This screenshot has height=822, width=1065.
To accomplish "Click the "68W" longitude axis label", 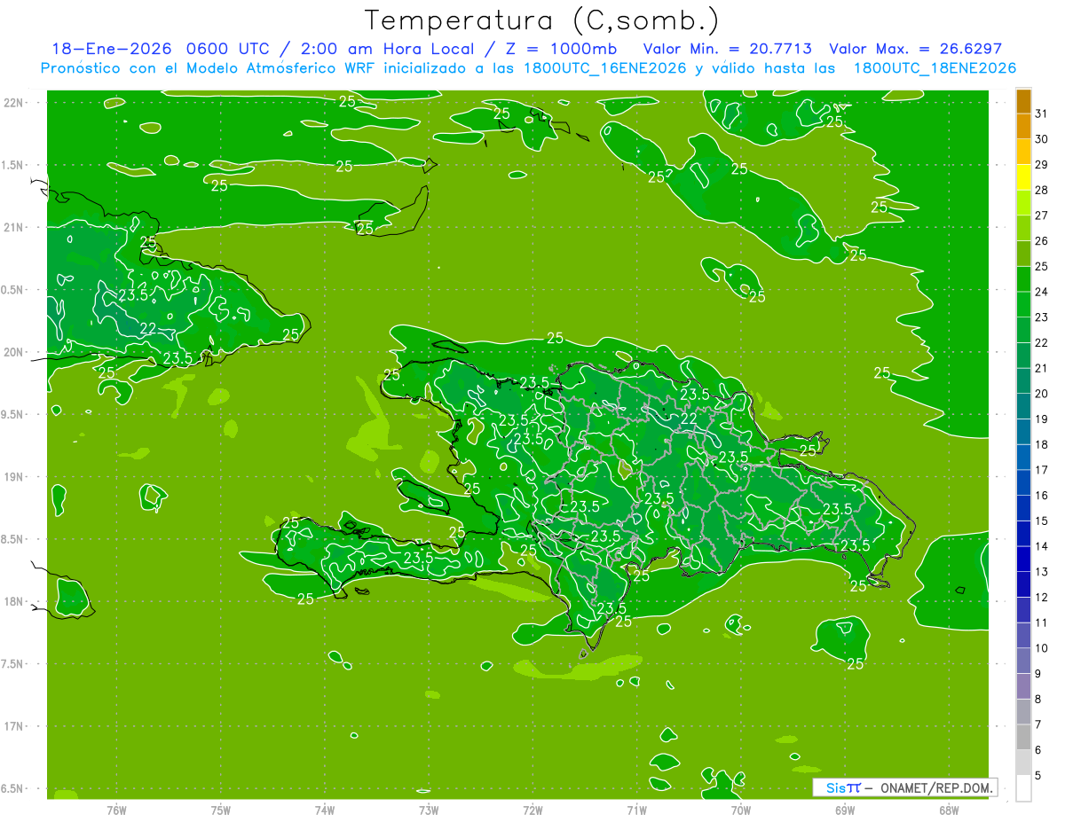I will [x=949, y=810].
